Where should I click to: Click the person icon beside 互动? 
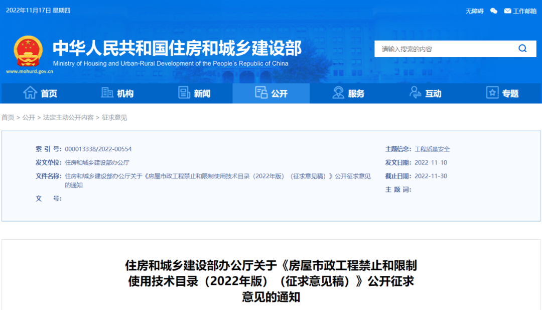[x=415, y=93]
